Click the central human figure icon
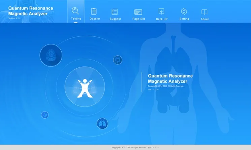Viewport: 251px width, 150px height. point(85,88)
